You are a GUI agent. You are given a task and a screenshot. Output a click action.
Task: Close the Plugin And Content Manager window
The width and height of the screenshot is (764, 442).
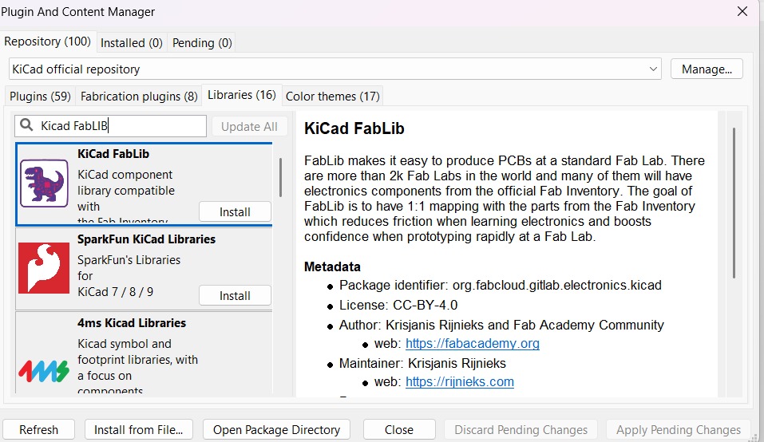743,11
